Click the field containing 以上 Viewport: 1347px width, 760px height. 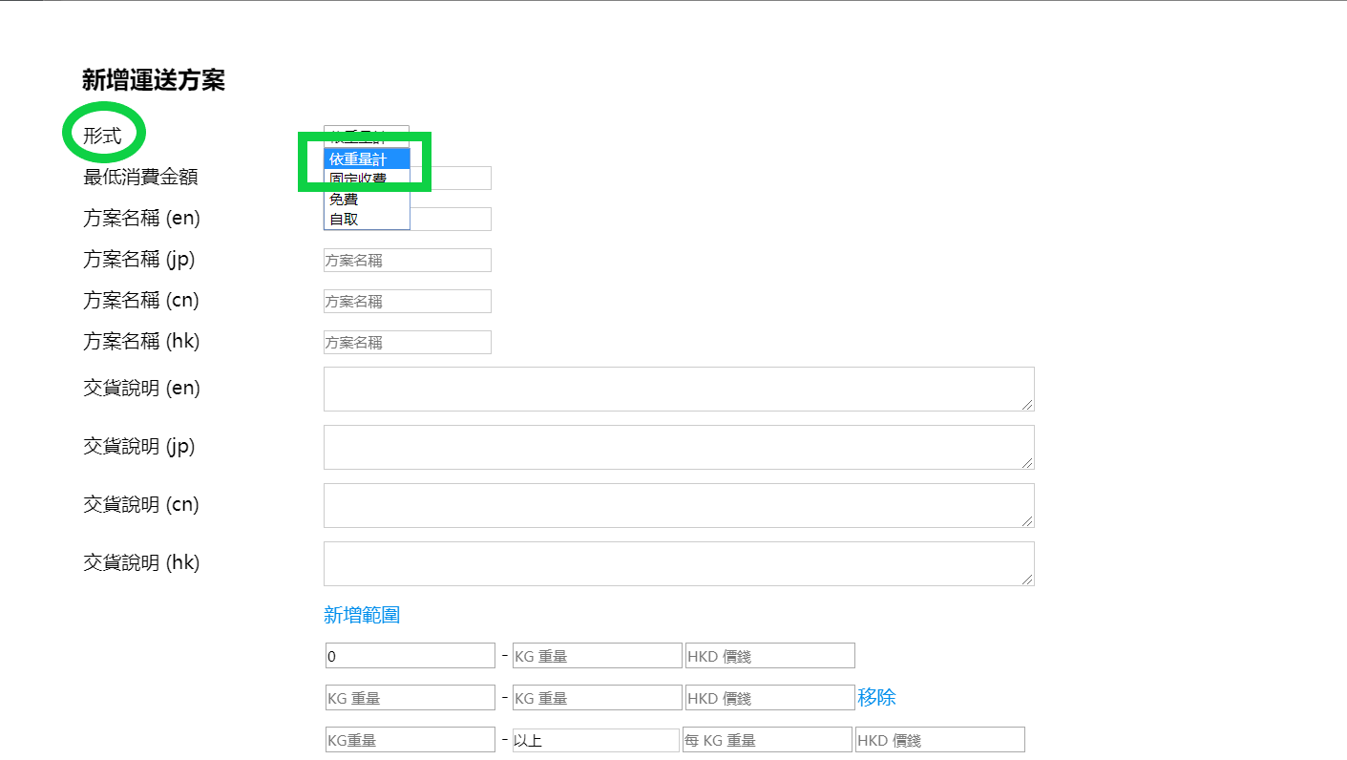coord(596,740)
